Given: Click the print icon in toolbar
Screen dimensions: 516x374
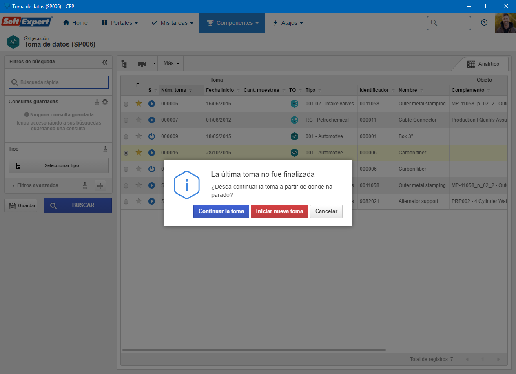Looking at the screenshot, I should coord(142,63).
